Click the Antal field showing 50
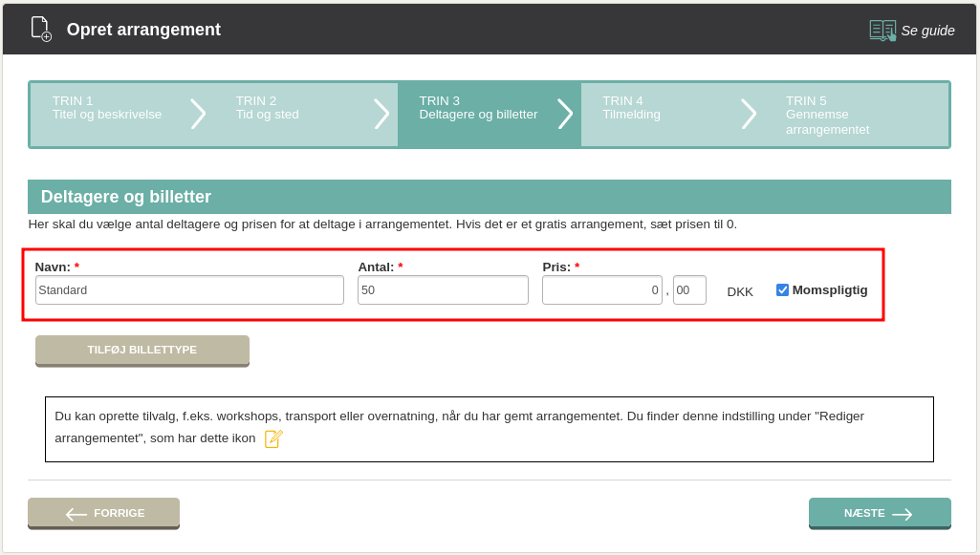 [443, 290]
